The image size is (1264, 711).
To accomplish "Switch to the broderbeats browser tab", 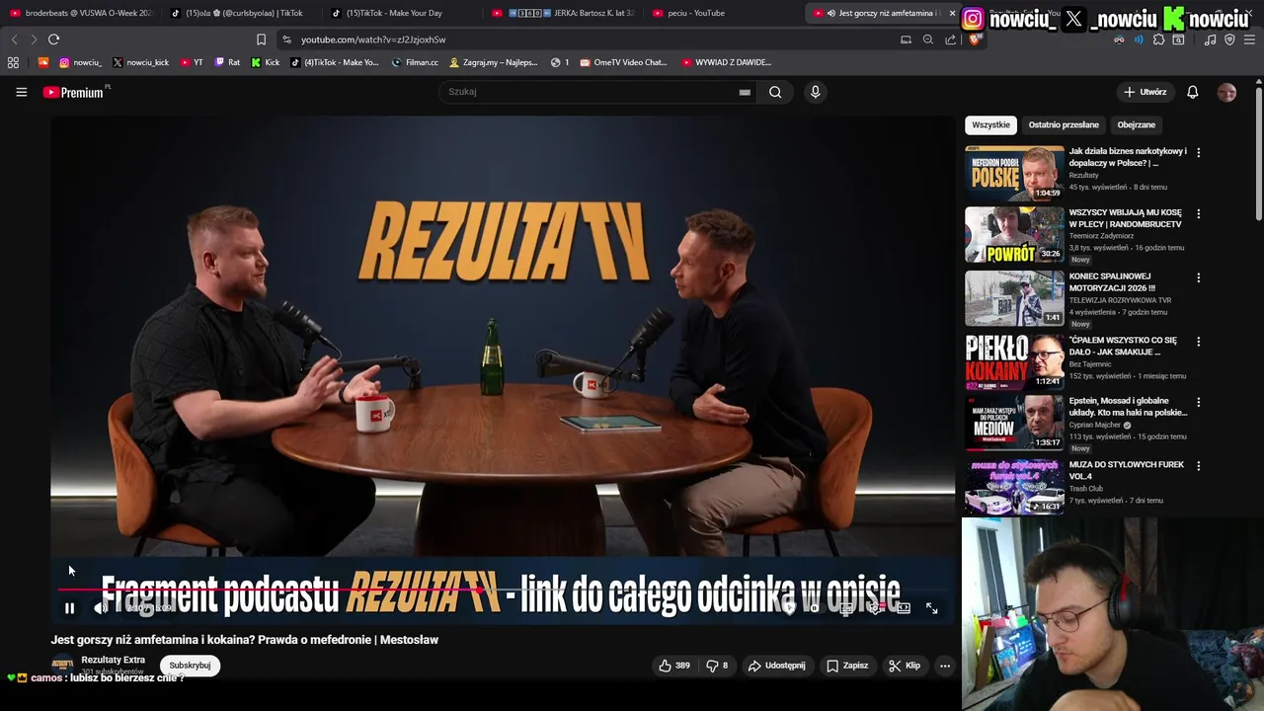I will tap(81, 13).
